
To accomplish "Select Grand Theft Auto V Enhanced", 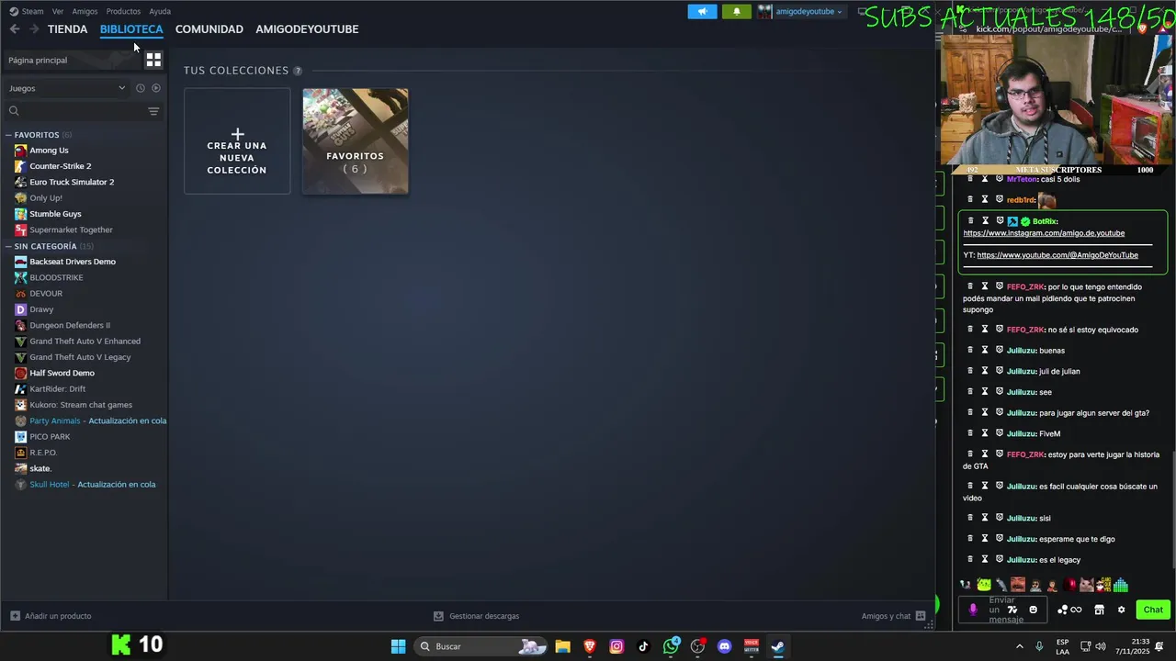I will tap(85, 342).
